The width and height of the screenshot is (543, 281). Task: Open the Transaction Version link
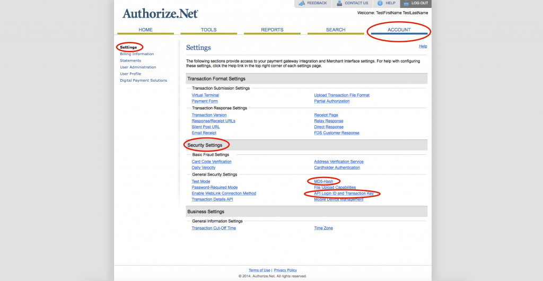pos(209,115)
